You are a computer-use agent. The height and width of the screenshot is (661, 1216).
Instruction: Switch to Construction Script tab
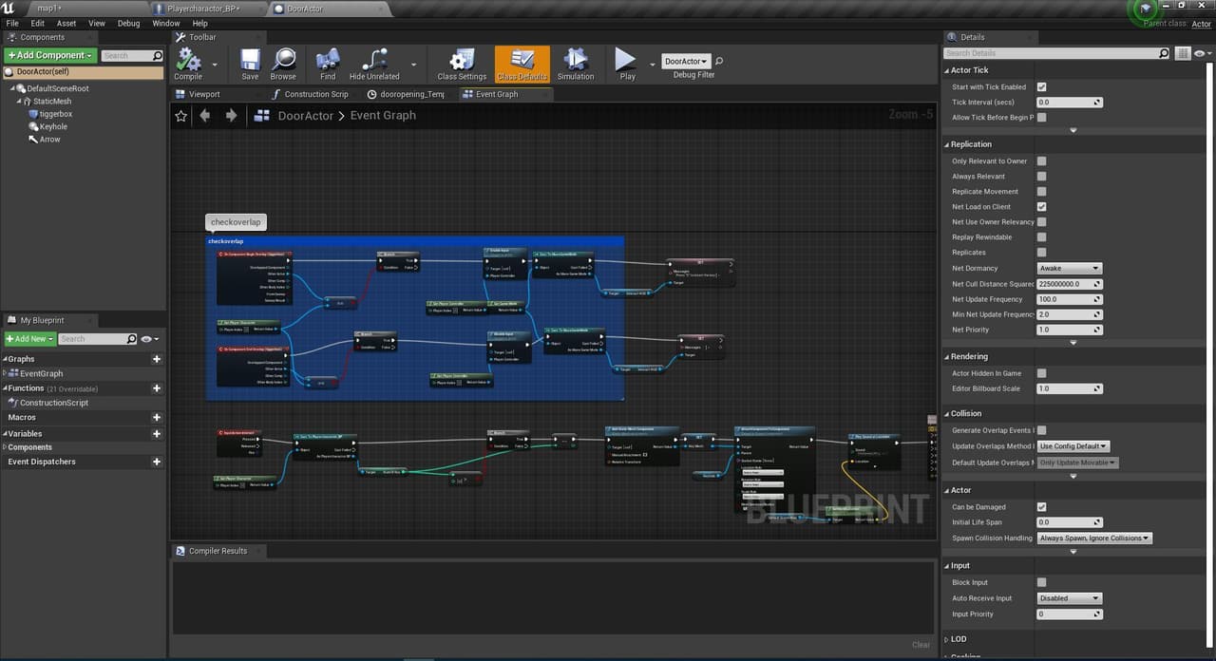pyautogui.click(x=315, y=94)
